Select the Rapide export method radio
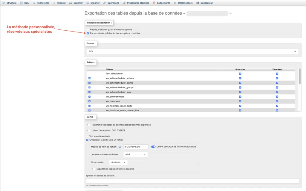Image resolution: width=306 pixels, height=191 pixels. 88,30
